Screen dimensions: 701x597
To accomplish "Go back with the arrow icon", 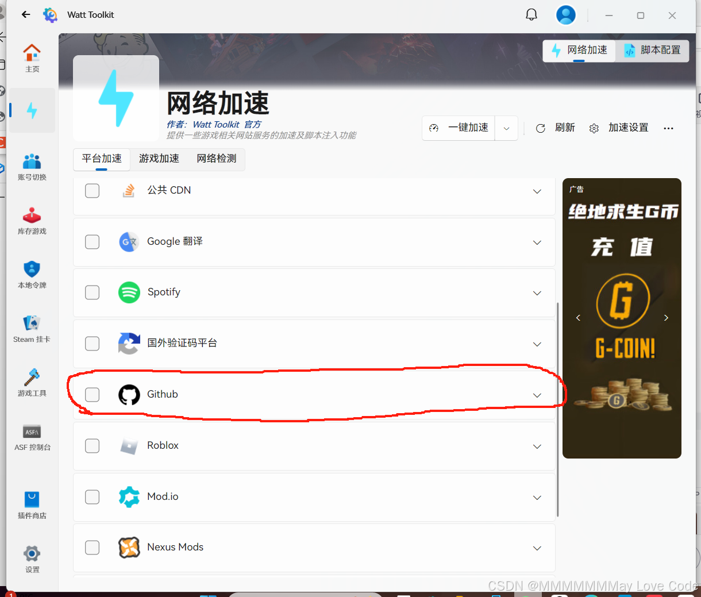I will click(x=26, y=15).
